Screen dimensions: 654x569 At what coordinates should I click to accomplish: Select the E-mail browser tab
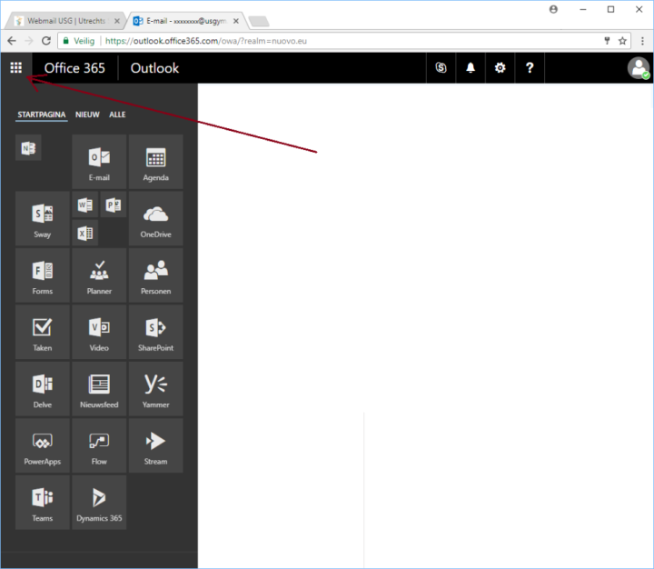pyautogui.click(x=185, y=21)
